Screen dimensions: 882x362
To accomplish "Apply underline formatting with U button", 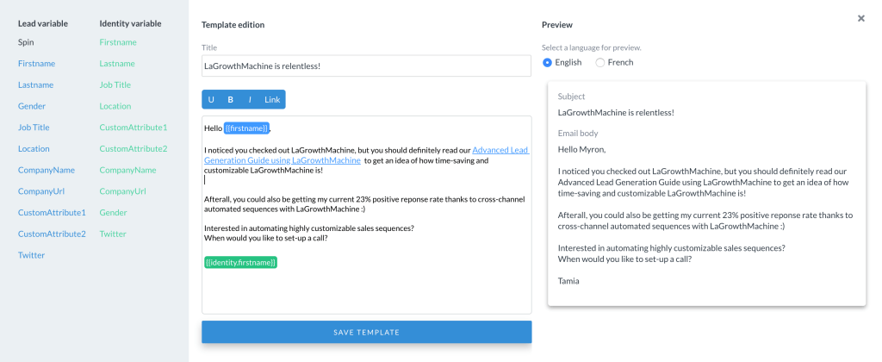I will click(x=211, y=100).
